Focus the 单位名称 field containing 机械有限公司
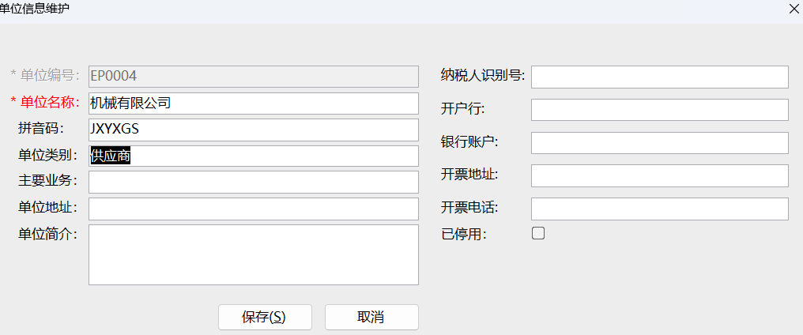The image size is (803, 335). [254, 103]
